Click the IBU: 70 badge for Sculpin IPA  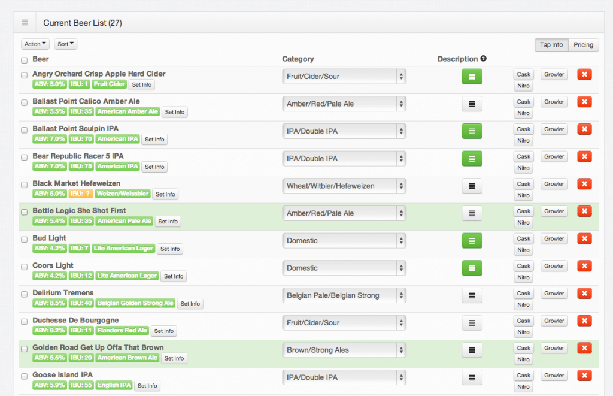pos(81,139)
